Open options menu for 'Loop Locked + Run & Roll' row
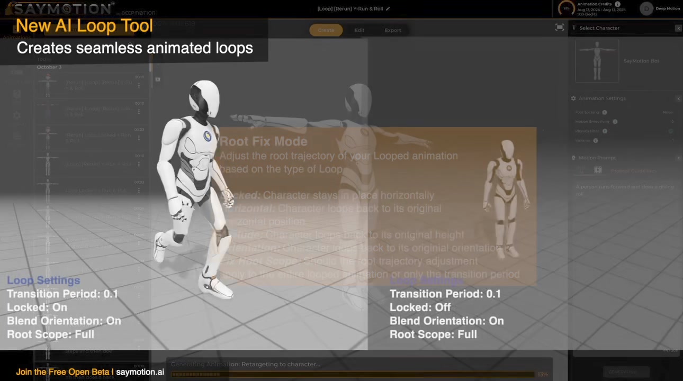683x381 pixels. (x=139, y=190)
